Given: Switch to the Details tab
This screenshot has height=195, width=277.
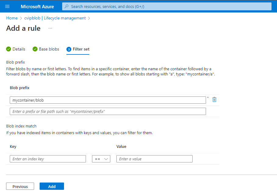Looking at the screenshot, I should click(x=19, y=49).
